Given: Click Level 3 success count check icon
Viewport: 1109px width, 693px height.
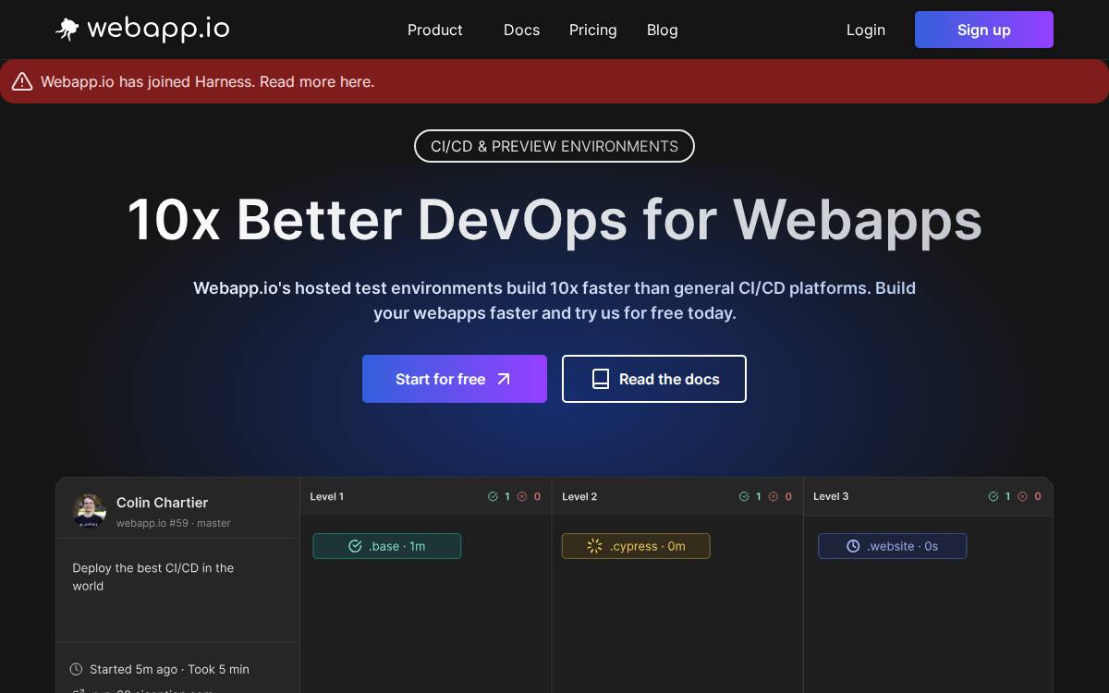Looking at the screenshot, I should tap(993, 496).
